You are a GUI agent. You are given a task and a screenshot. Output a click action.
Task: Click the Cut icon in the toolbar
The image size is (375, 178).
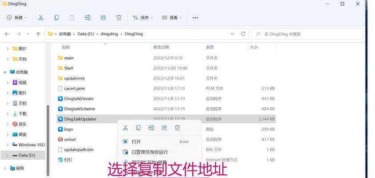coord(41,17)
